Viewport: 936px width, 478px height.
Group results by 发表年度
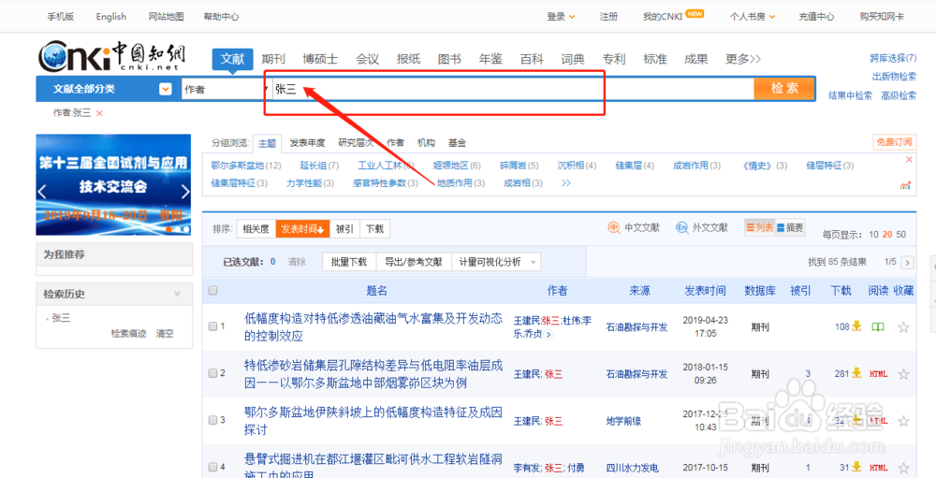coord(307,143)
